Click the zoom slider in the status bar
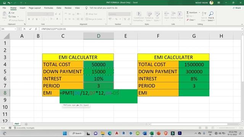Screen dimensions: 244x137 click(227, 128)
